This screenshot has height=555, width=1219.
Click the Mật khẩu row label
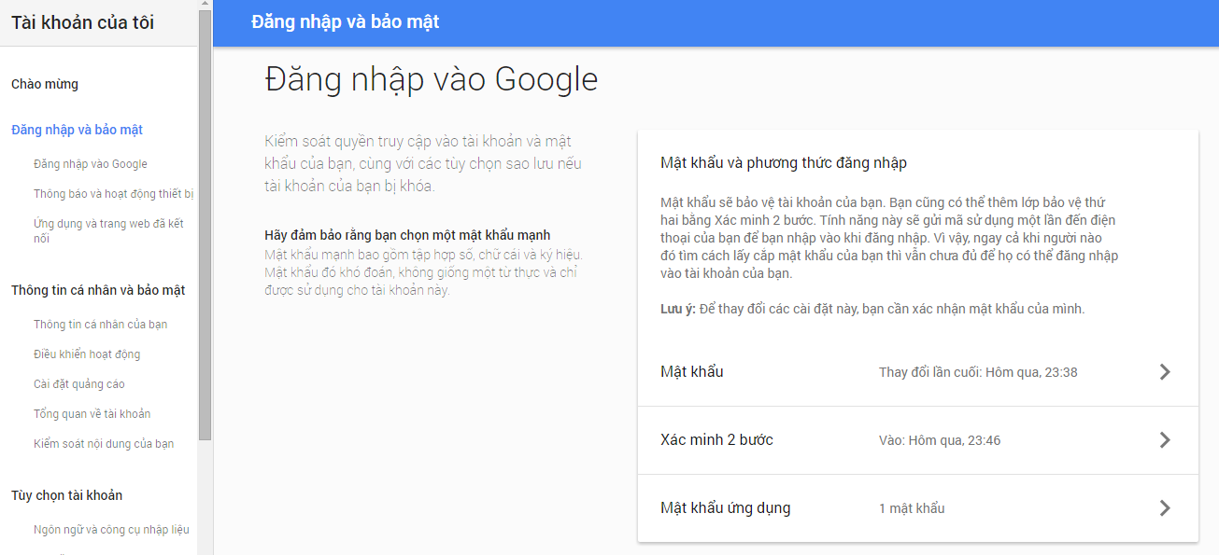coord(692,372)
